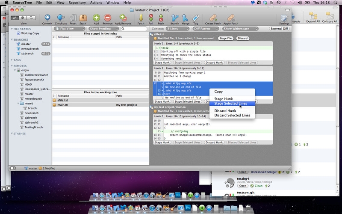
Task: Click the Stage File button for afile.txt
Action: [225, 39]
